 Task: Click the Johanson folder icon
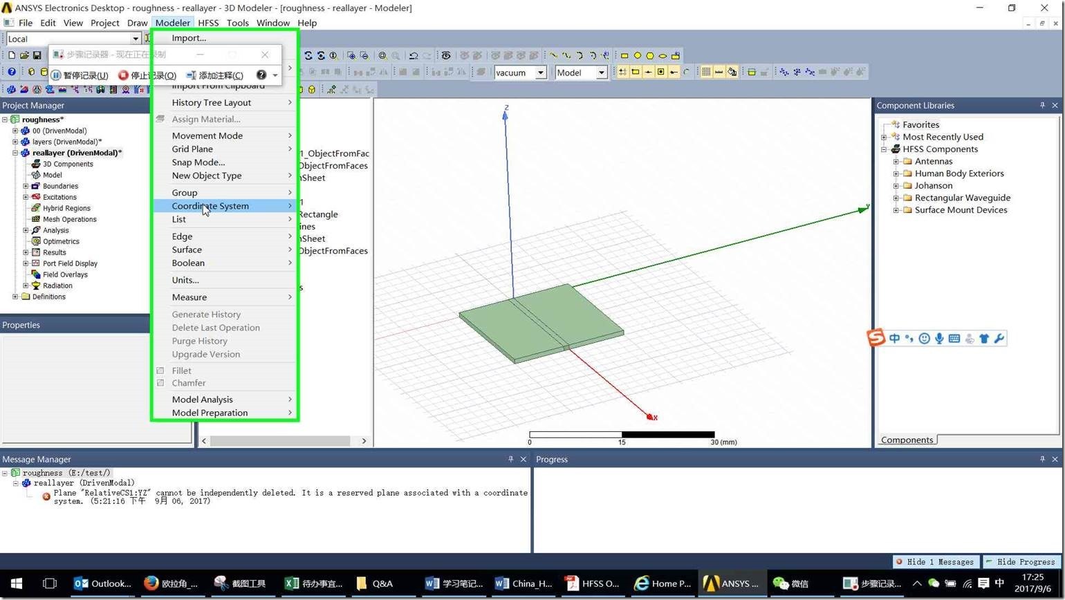pos(908,185)
